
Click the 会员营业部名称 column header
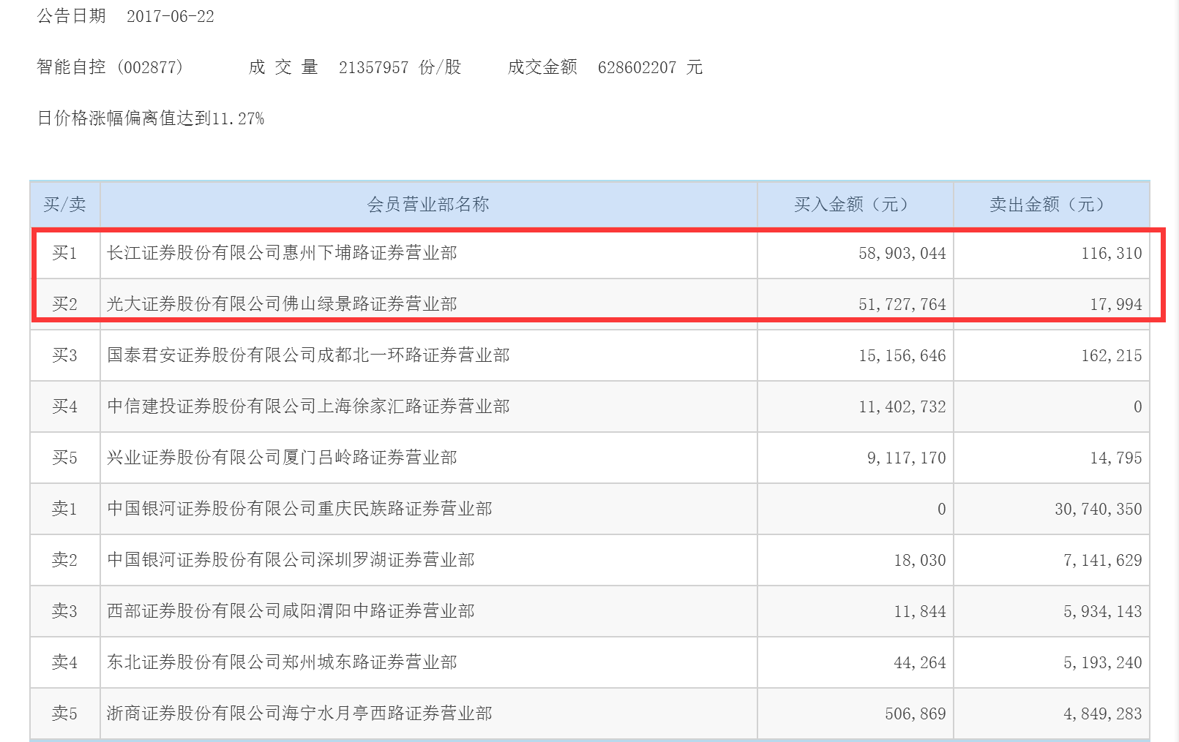(x=428, y=205)
